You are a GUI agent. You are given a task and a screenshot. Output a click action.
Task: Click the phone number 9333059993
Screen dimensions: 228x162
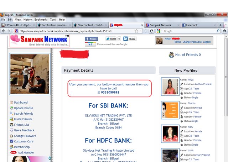click(x=110, y=92)
